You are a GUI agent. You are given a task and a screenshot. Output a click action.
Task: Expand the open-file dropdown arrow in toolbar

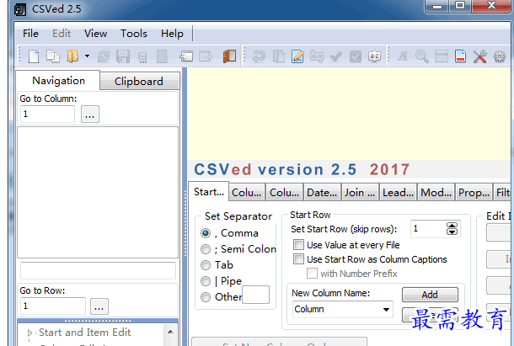[87, 56]
